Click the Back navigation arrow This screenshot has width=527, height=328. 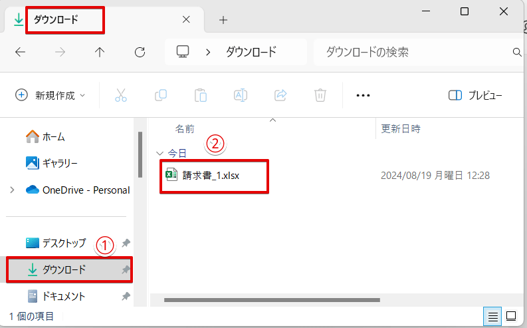(x=21, y=52)
